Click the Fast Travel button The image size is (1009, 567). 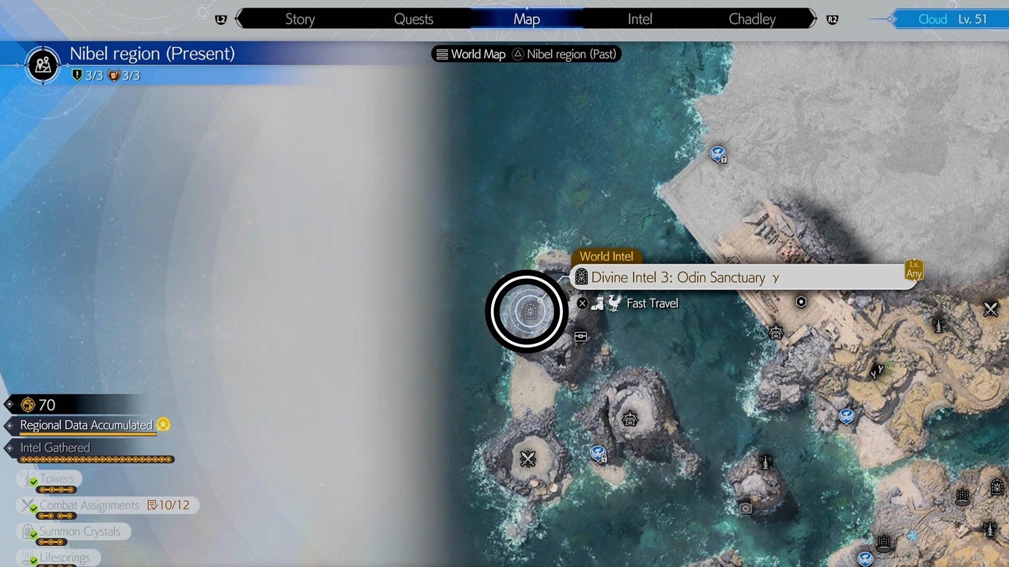653,303
